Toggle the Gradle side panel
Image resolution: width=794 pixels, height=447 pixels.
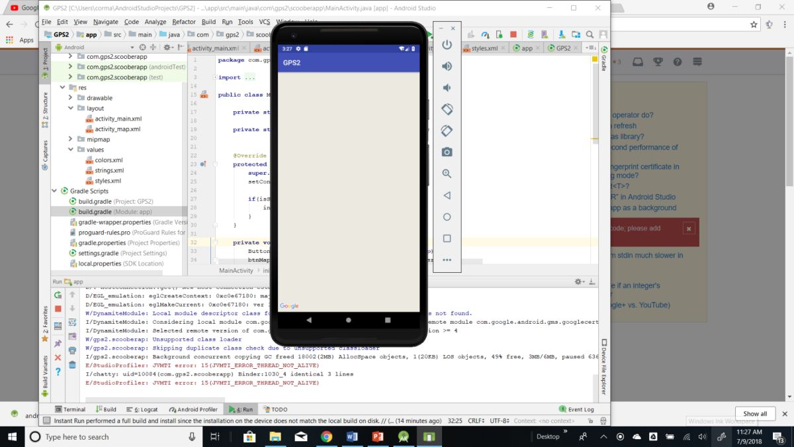[603, 60]
